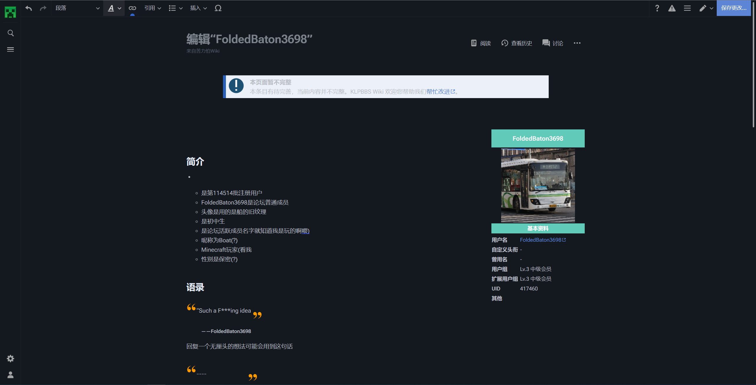Click the line 回复一个无厘头的想法可能会用到这句话
This screenshot has width=756, height=385.
239,346
